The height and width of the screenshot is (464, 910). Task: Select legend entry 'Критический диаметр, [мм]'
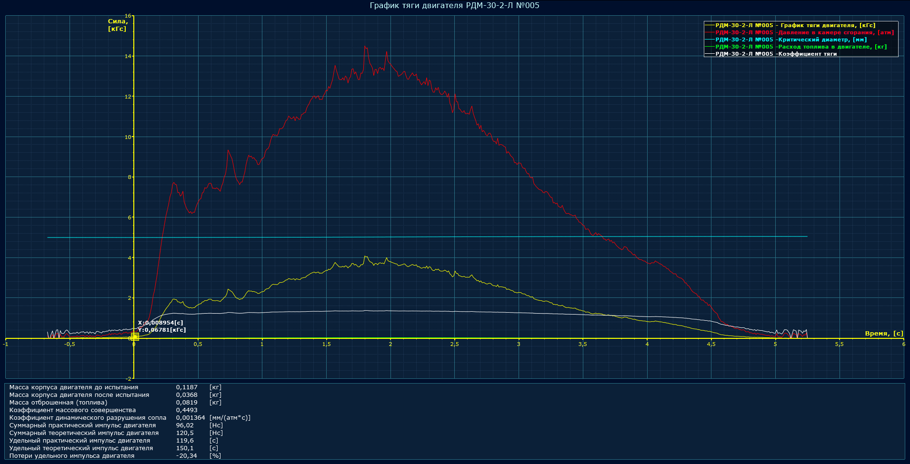pyautogui.click(x=786, y=39)
